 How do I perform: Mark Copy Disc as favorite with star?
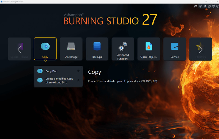tap(78, 71)
